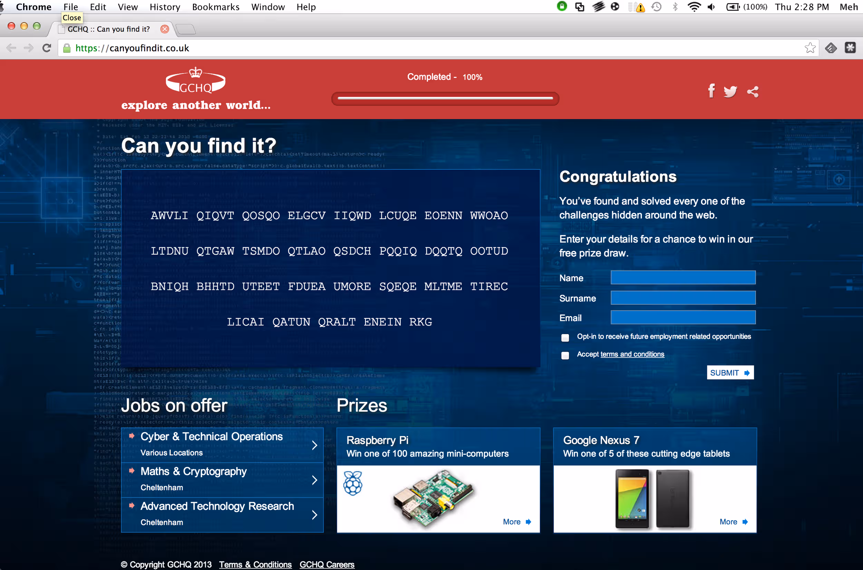
Task: Go forward with the browser forward arrow
Action: coord(29,48)
